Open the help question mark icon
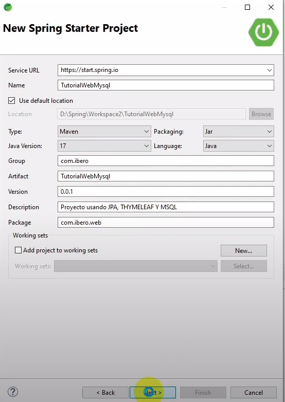The width and height of the screenshot is (285, 402). 13,392
